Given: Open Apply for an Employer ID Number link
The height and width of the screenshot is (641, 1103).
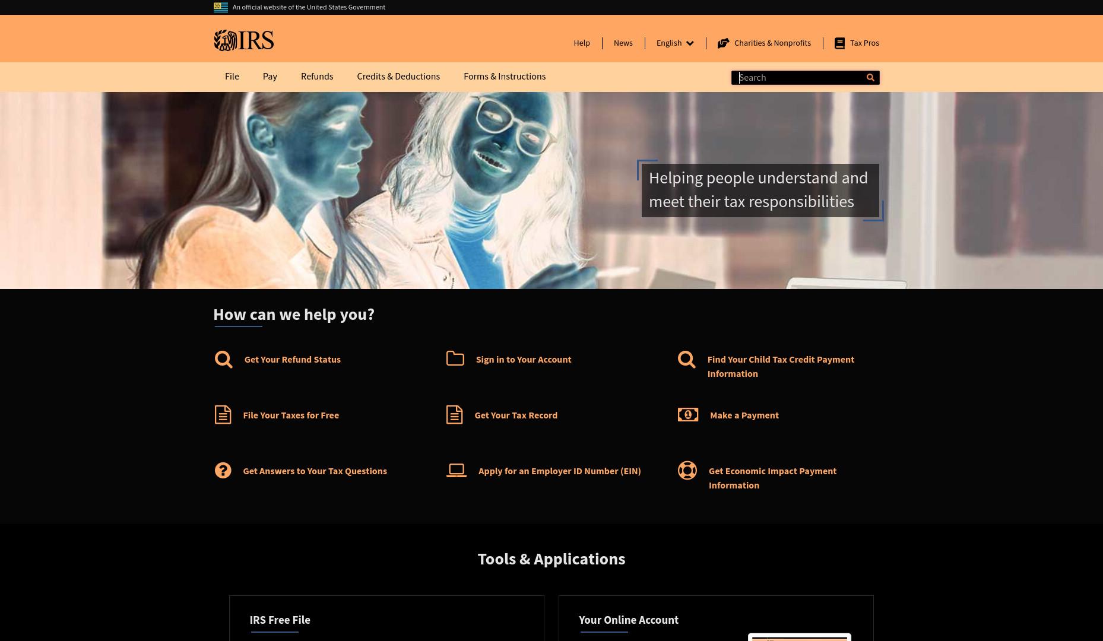Looking at the screenshot, I should pyautogui.click(x=560, y=471).
